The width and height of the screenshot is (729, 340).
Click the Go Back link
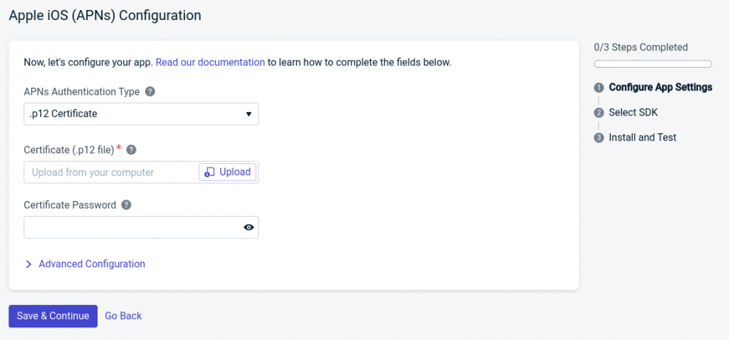click(x=123, y=316)
